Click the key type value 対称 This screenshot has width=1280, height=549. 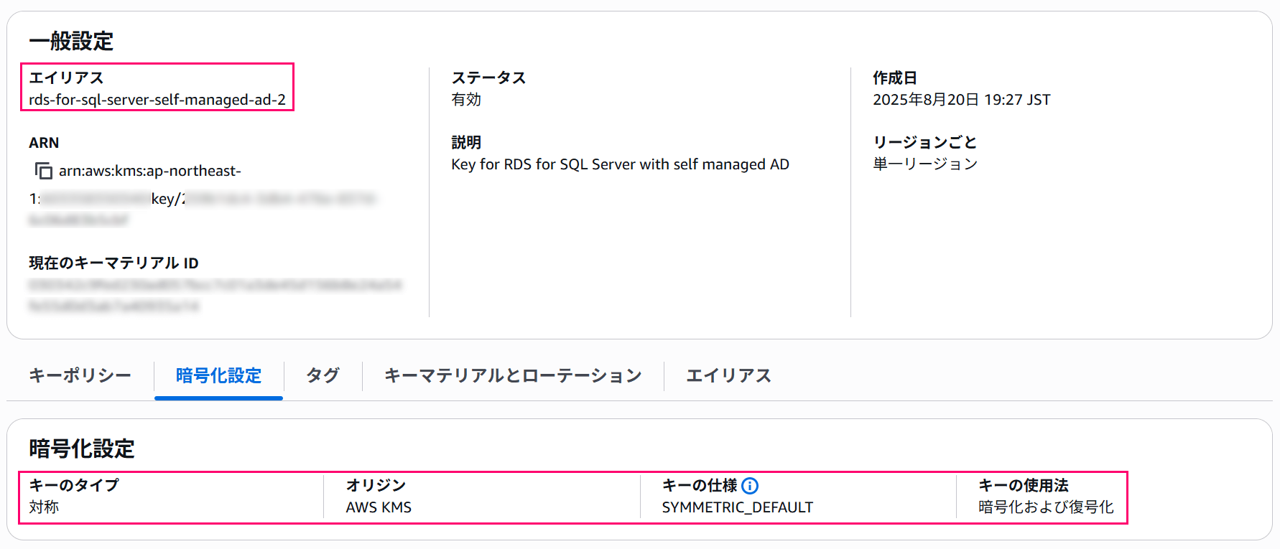[44, 507]
